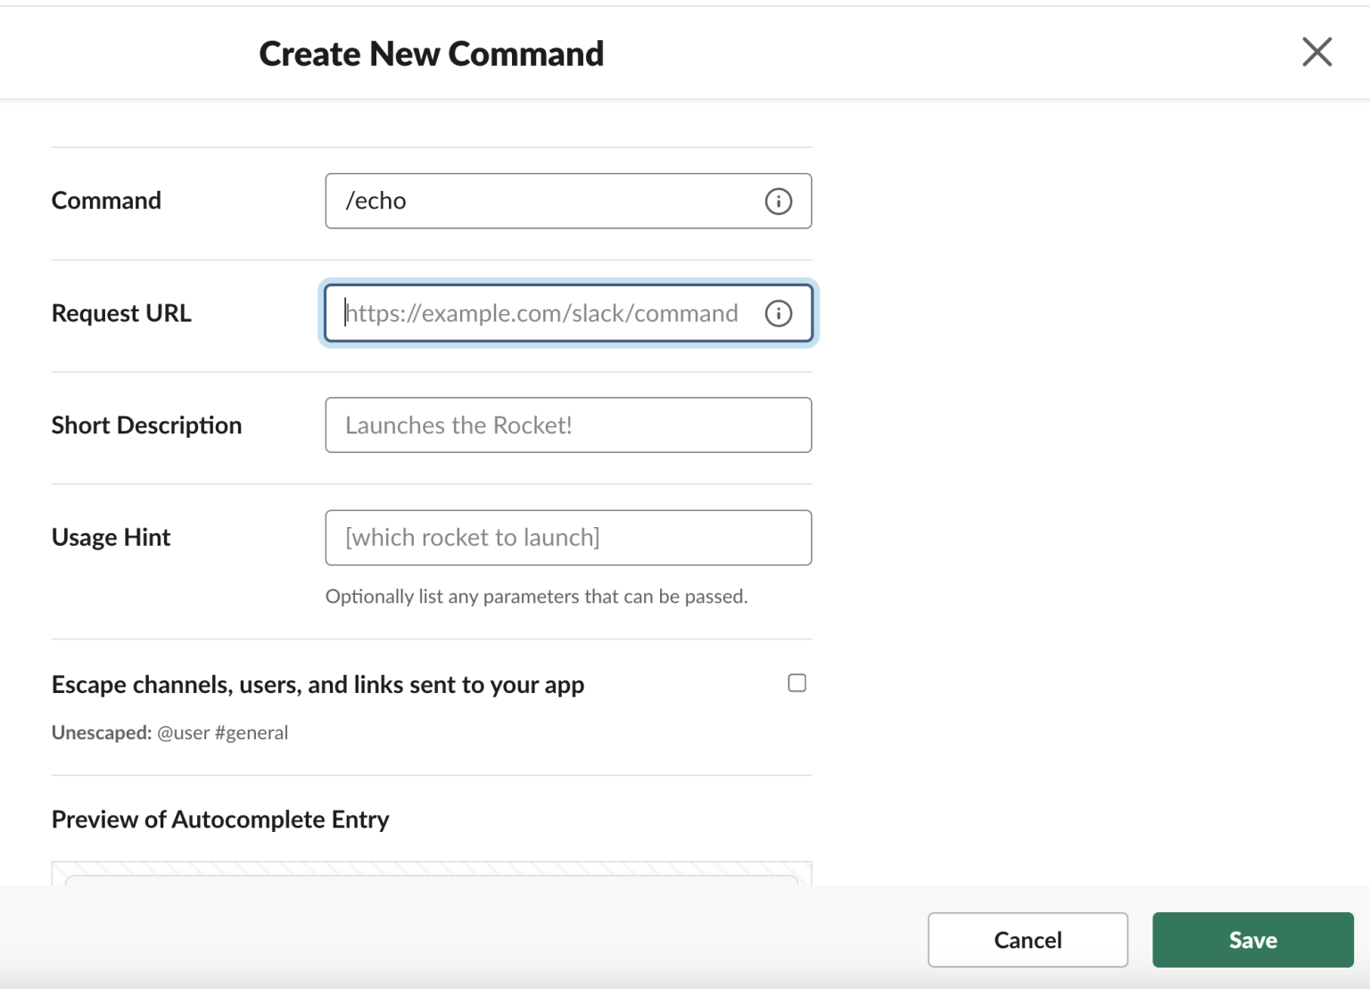Click the escape channels and users heading text
This screenshot has height=989, width=1370.
tap(318, 684)
